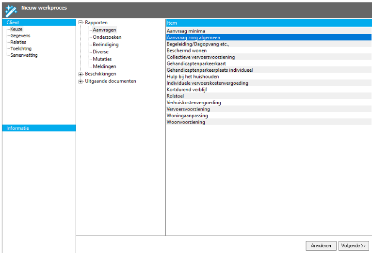
Task: Select Aanvraag minima from the item list
Action: pos(186,31)
